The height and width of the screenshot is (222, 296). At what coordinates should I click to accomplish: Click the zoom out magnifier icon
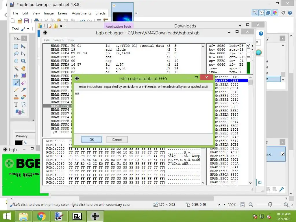pos(251,204)
